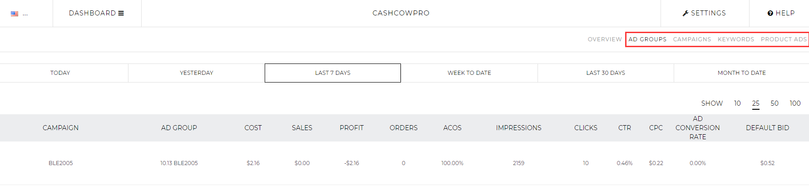The height and width of the screenshot is (195, 809).
Task: Open Settings with the wrench icon
Action: [x=704, y=13]
